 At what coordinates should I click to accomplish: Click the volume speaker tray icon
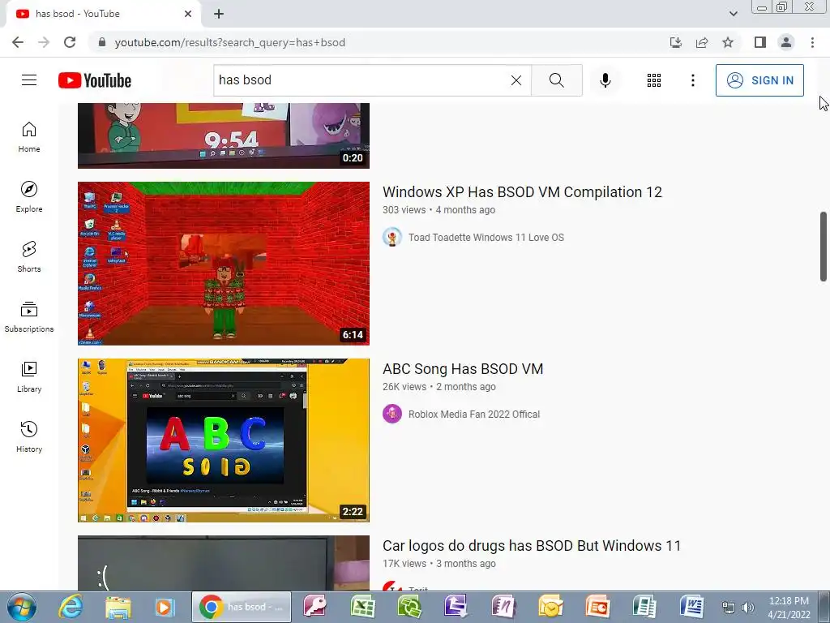point(748,608)
